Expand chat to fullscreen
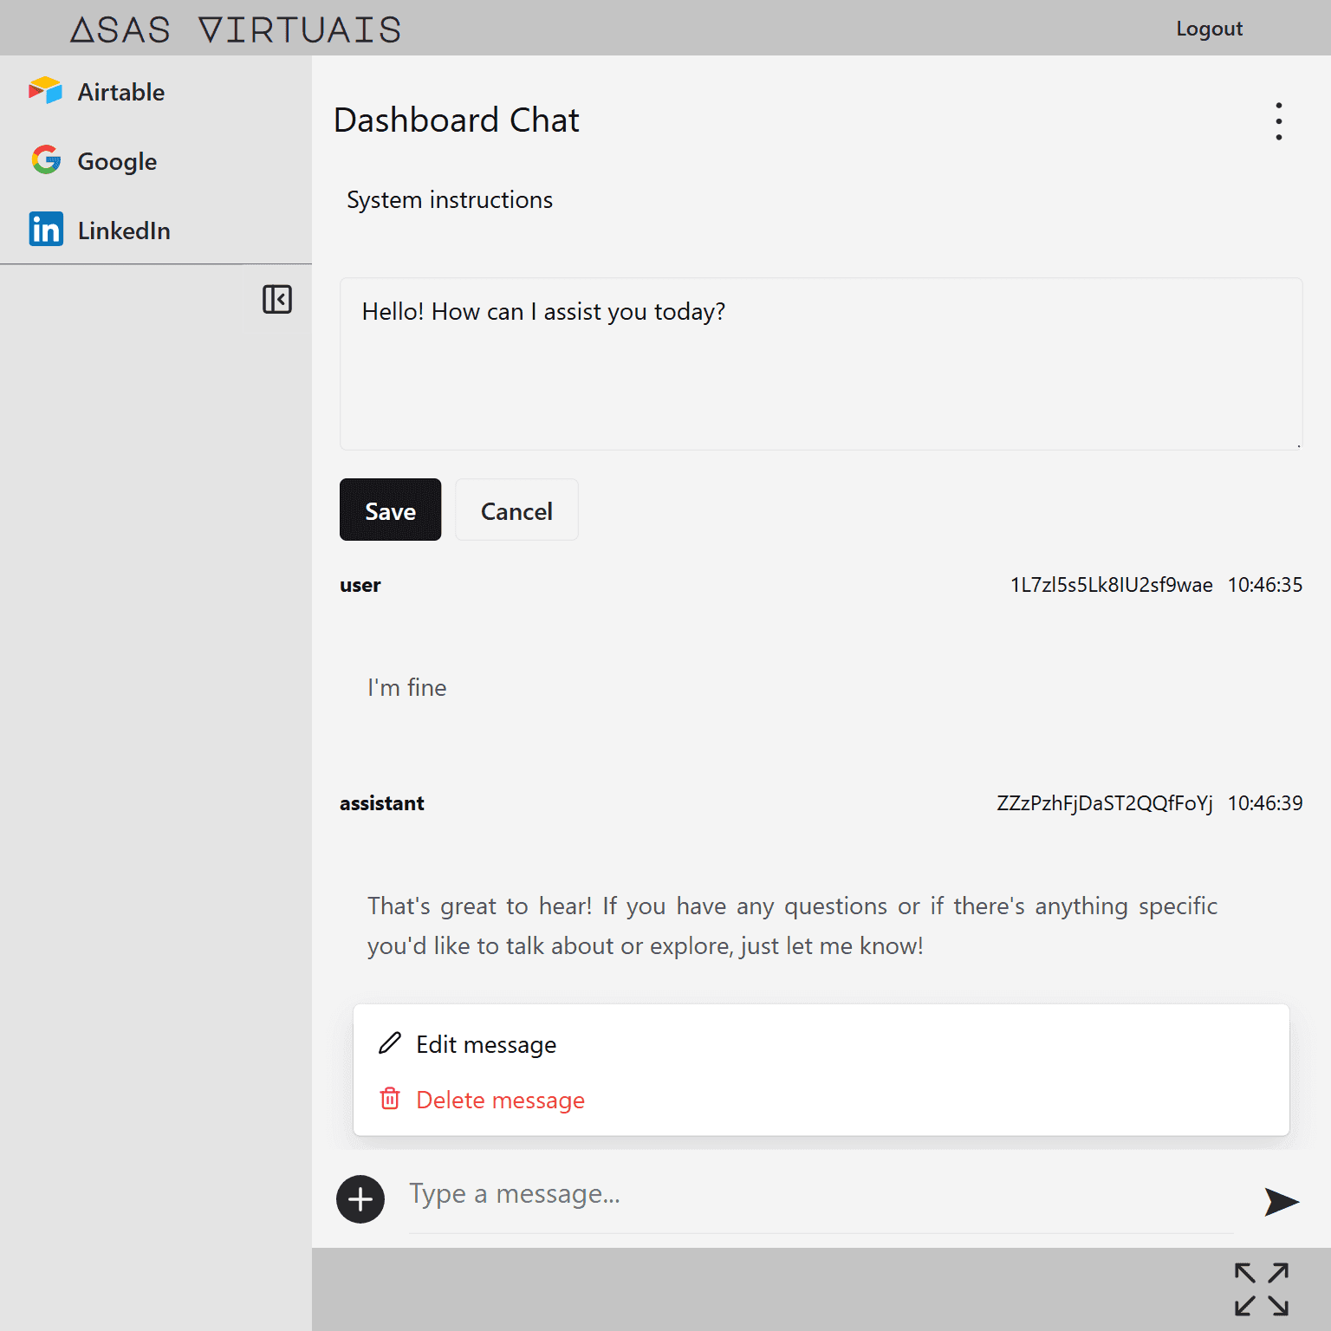Screen dimensions: 1331x1331 click(1261, 1289)
